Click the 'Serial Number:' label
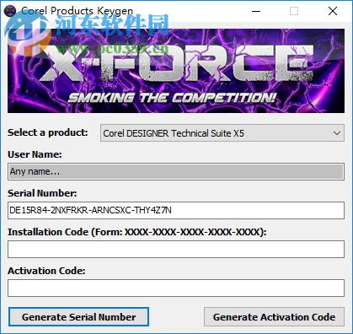This screenshot has width=353, height=334. click(42, 193)
